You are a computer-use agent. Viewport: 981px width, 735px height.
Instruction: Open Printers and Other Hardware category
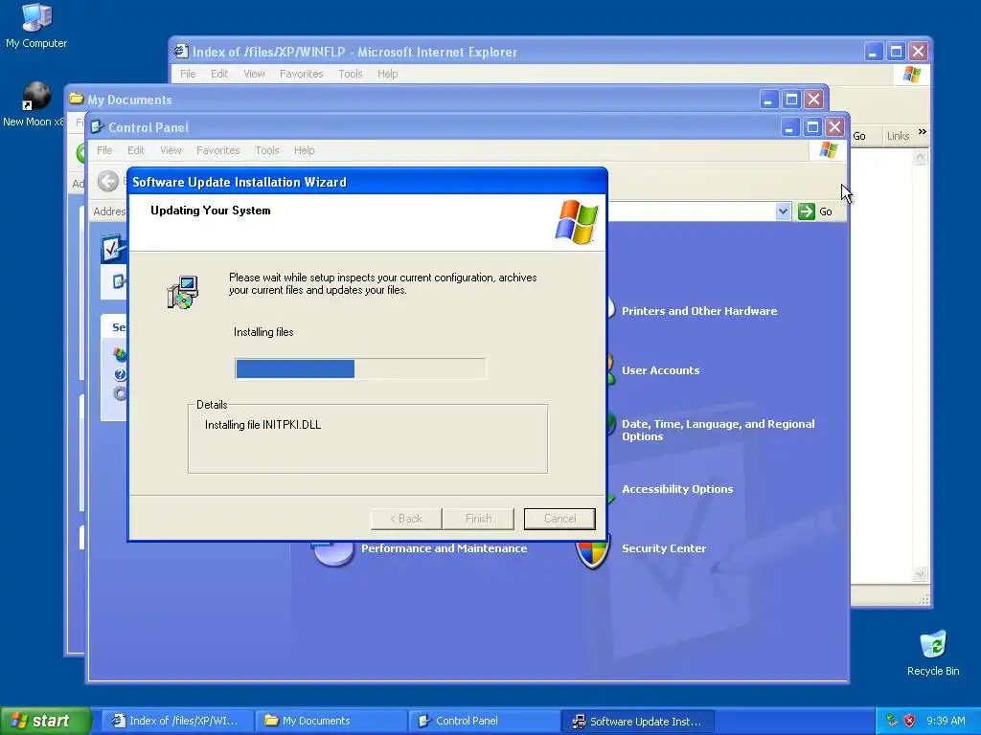[x=699, y=311]
